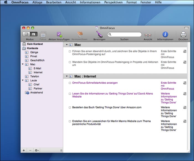Click the Aktion hinzufügen toolbar icon
This screenshot has width=194, height=161.
60,34
